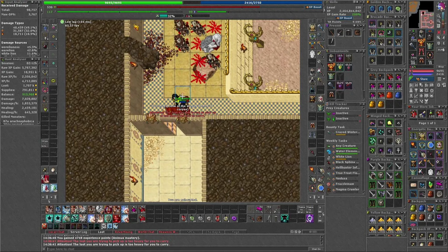Viewport: 448px width, 252px height.
Task: Toggle Chat On button
Action: click(x=316, y=249)
